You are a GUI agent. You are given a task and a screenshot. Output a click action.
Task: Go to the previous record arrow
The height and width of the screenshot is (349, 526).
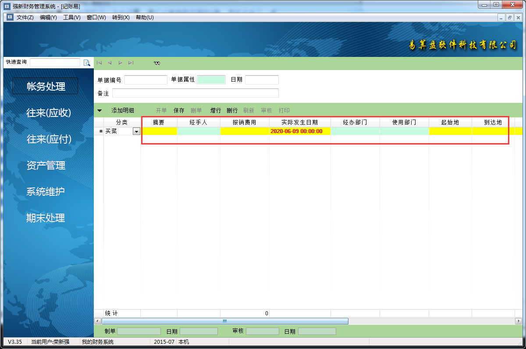pos(110,63)
